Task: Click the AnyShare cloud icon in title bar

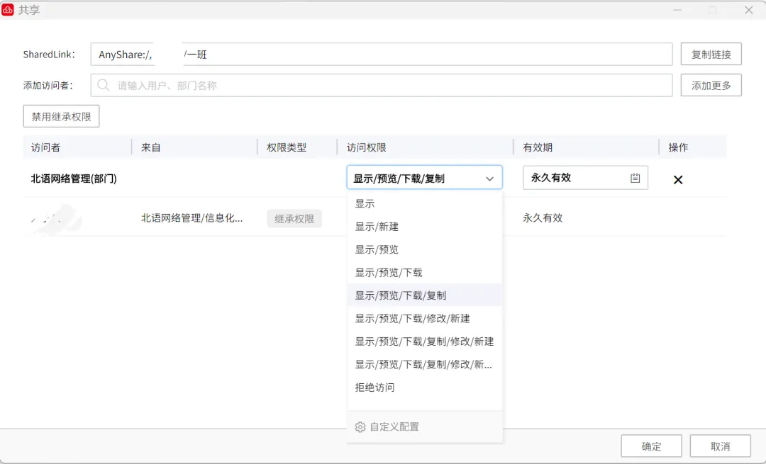Action: (x=8, y=10)
